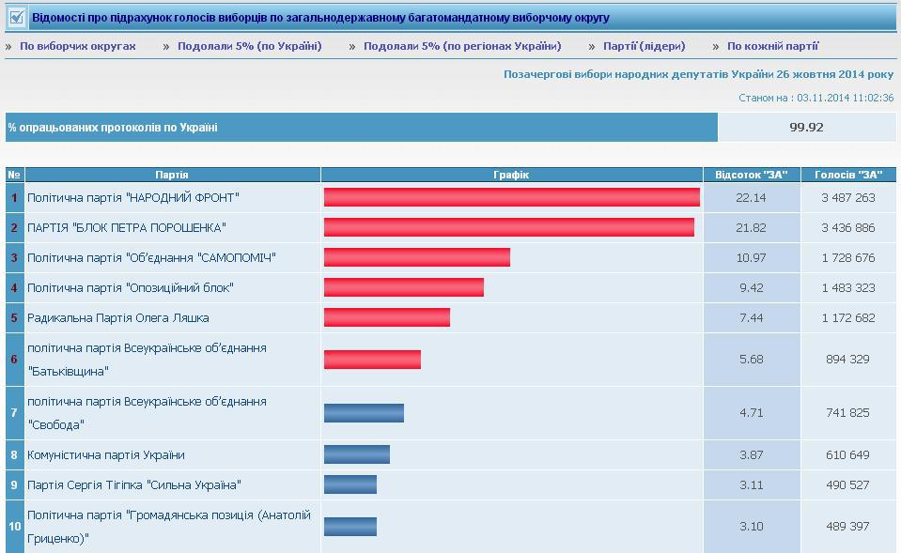Click the checkmark icon beside the page title
Viewport: 901px width, 553px height.
point(17,17)
